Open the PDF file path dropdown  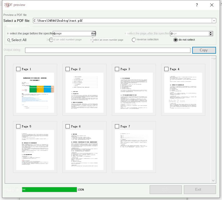[214, 20]
